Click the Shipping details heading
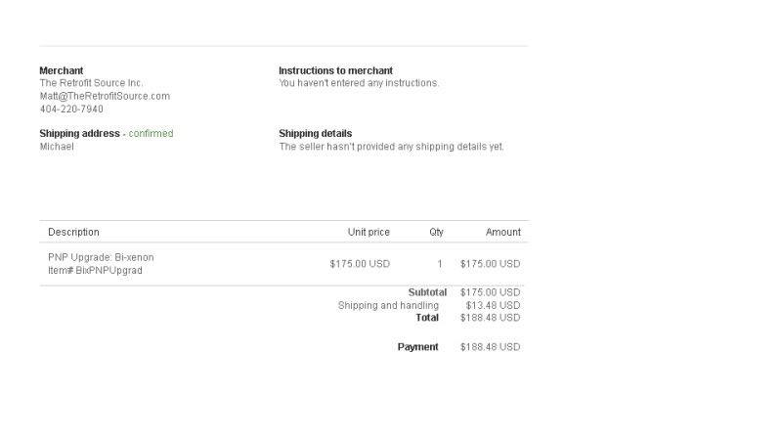The width and height of the screenshot is (782, 440). tap(315, 133)
